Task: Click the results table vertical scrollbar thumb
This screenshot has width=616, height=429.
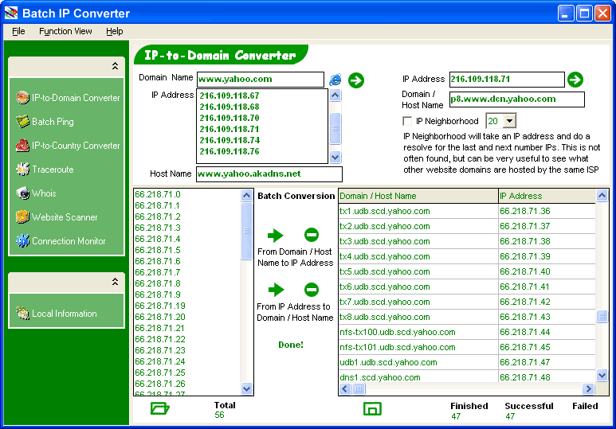Action: point(602,315)
